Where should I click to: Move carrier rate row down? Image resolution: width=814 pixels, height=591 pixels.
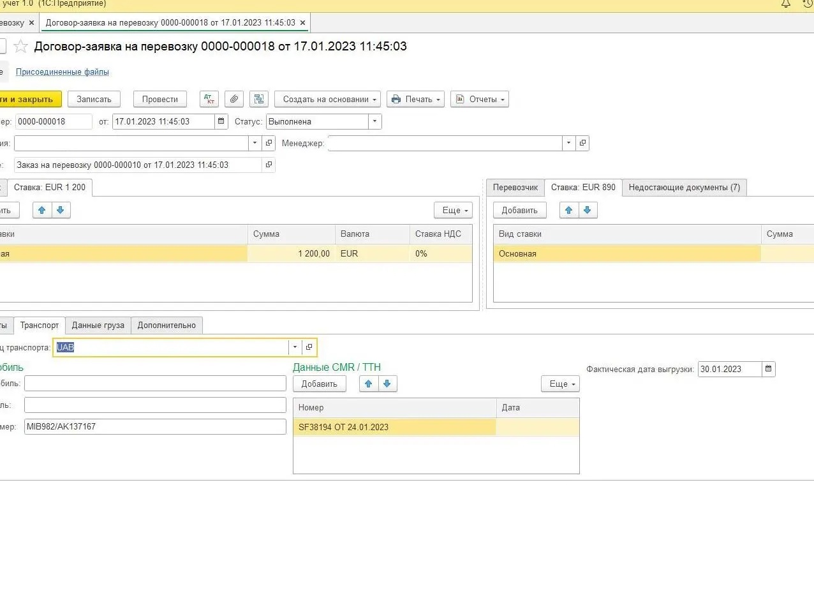point(588,210)
